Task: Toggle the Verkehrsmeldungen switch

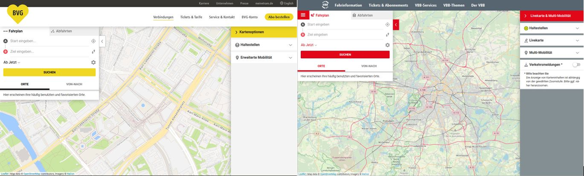Action: [577, 64]
